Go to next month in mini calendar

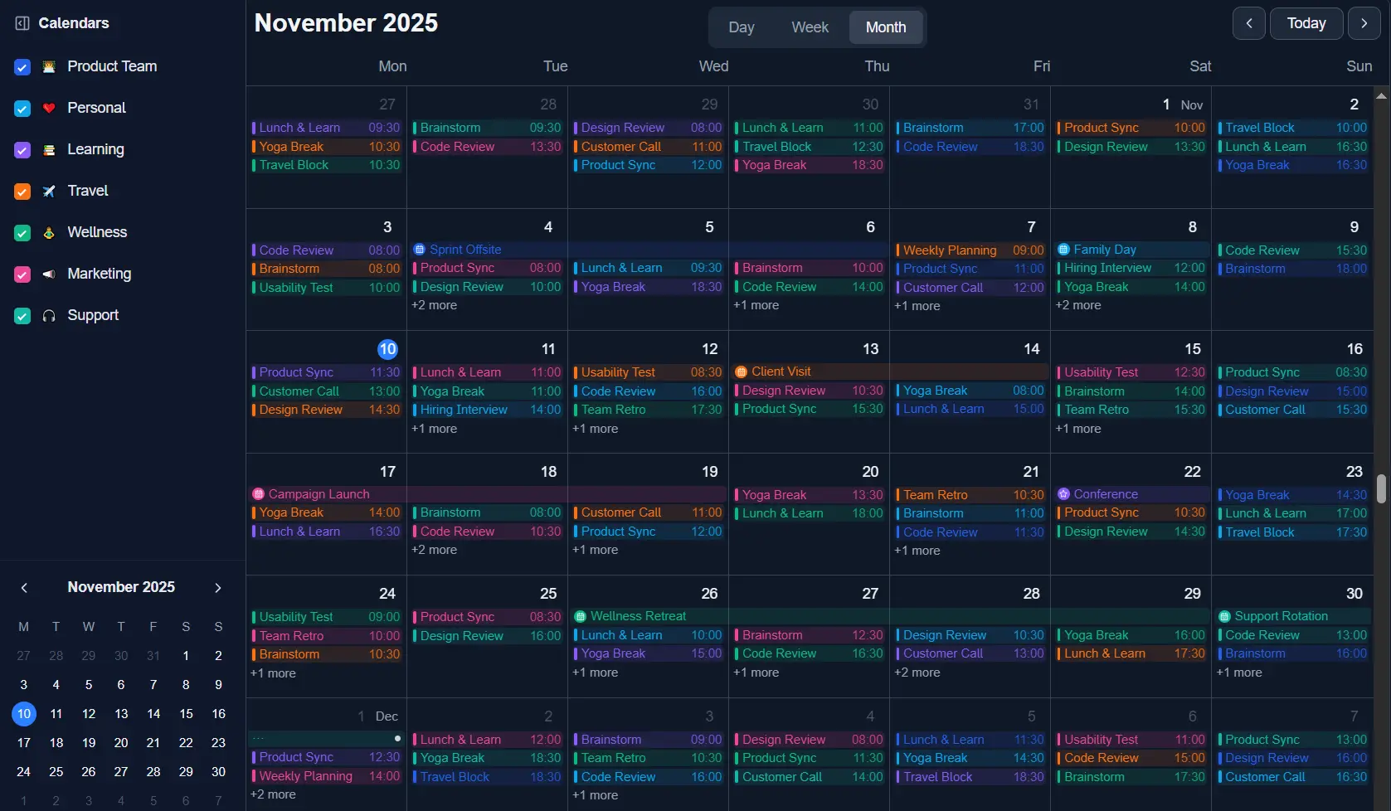coord(217,587)
